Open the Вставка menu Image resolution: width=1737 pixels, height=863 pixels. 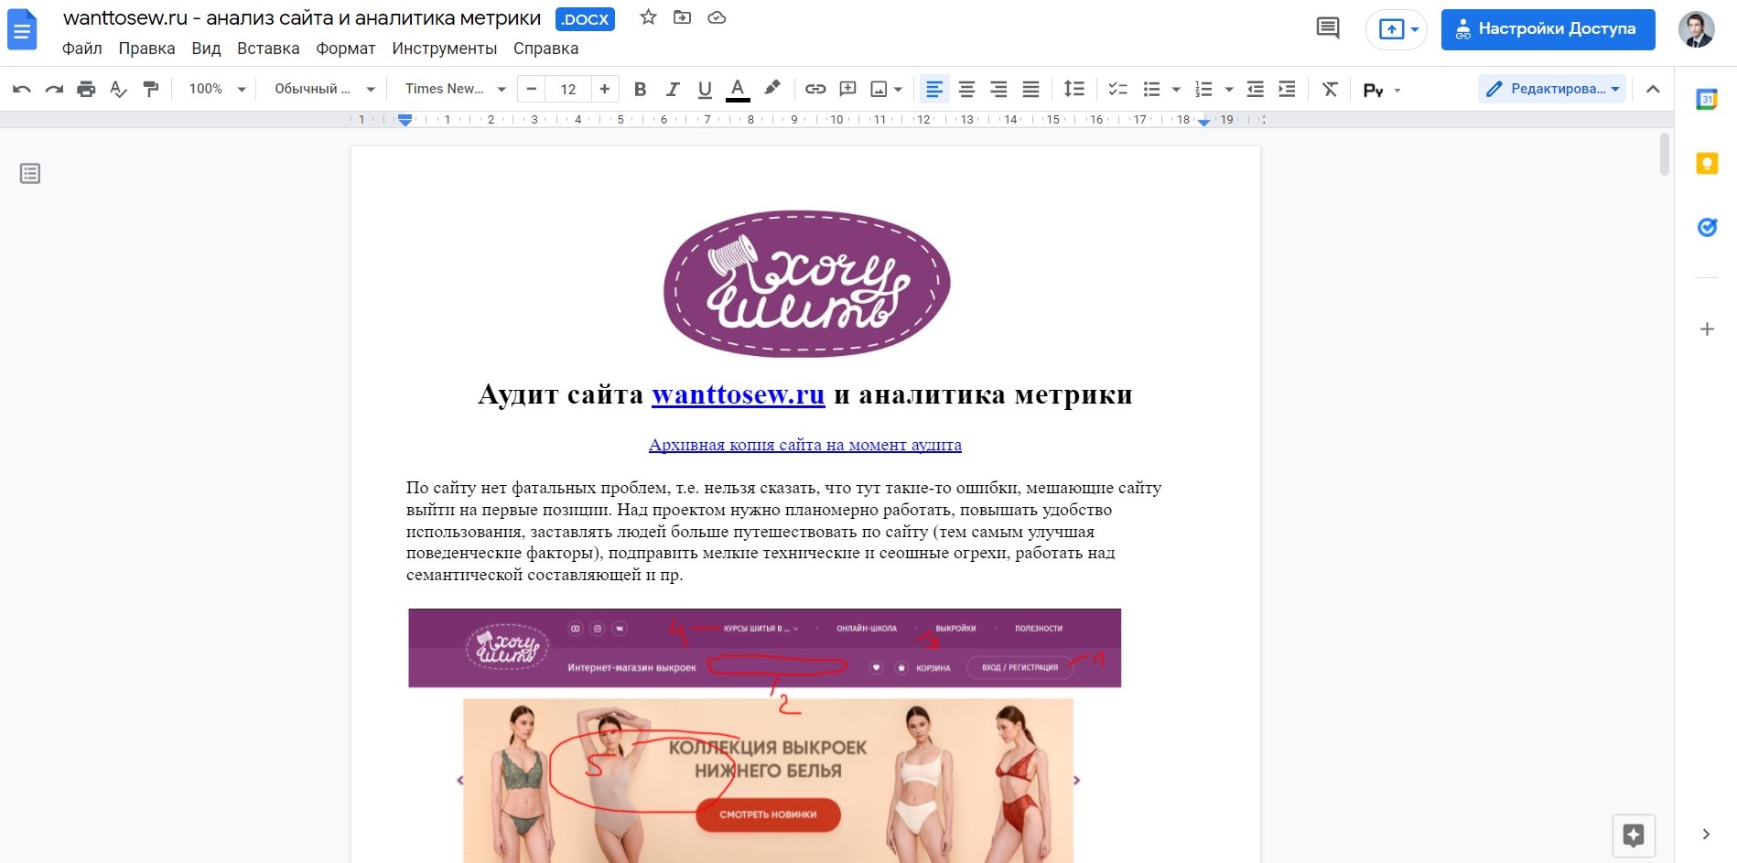[x=268, y=49]
